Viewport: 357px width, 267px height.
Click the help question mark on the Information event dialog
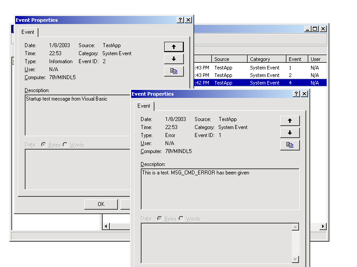tap(180, 20)
